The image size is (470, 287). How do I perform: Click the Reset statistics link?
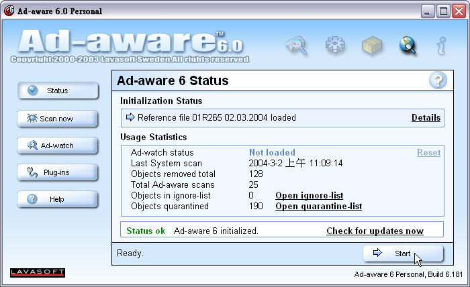428,153
